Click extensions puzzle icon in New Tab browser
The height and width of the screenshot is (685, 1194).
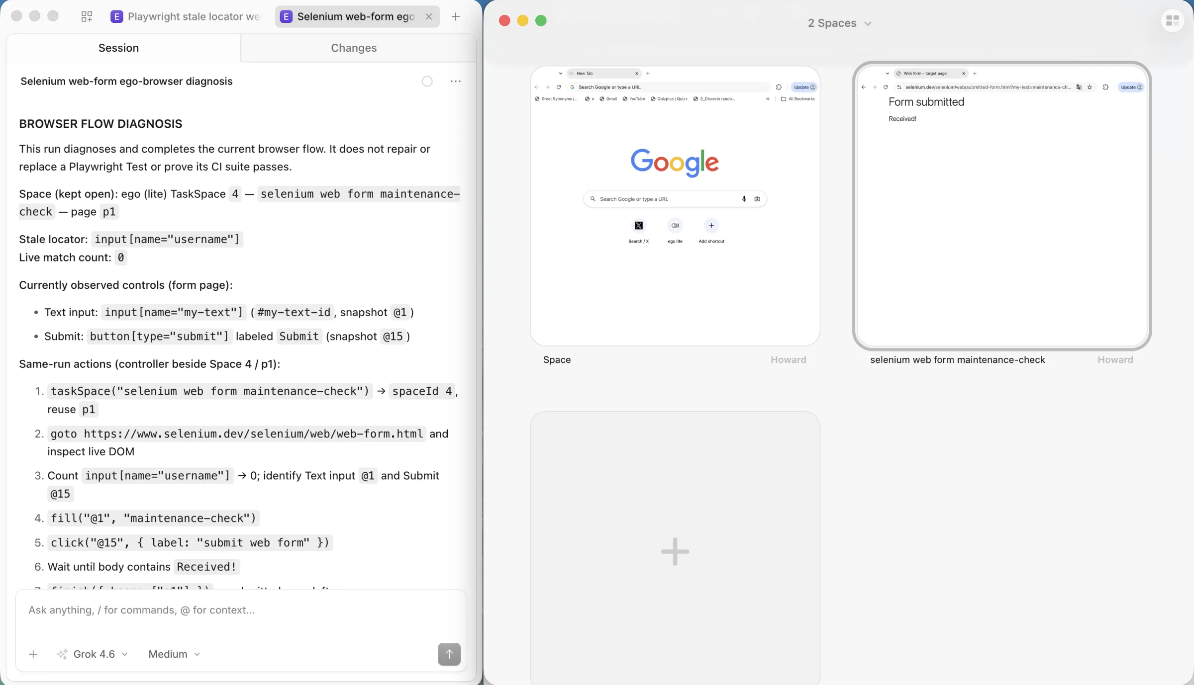tap(779, 87)
